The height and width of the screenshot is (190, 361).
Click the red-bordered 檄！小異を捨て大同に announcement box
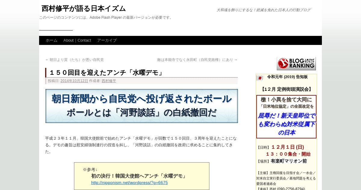point(286,117)
